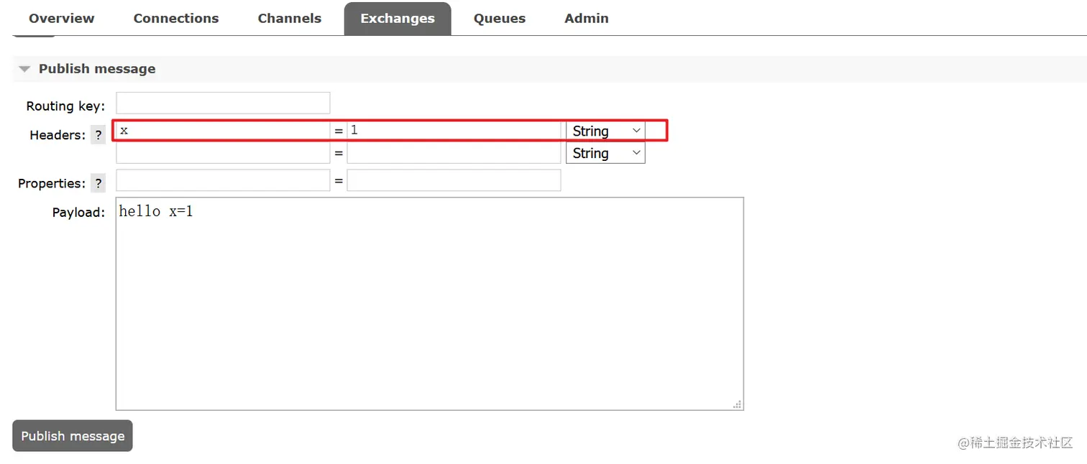This screenshot has height=464, width=1087.
Task: Click the header value field containing 1
Action: (x=454, y=131)
